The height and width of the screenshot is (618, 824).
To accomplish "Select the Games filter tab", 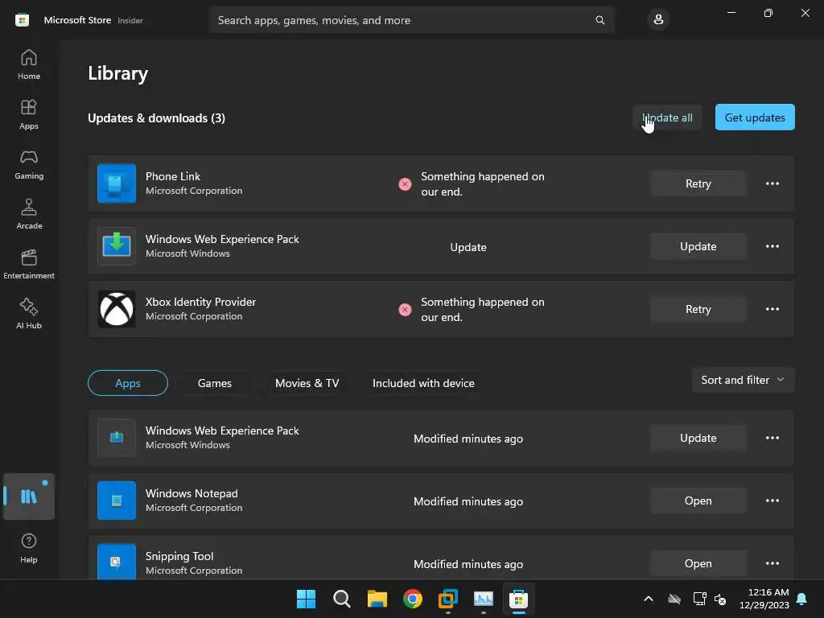I will click(214, 383).
